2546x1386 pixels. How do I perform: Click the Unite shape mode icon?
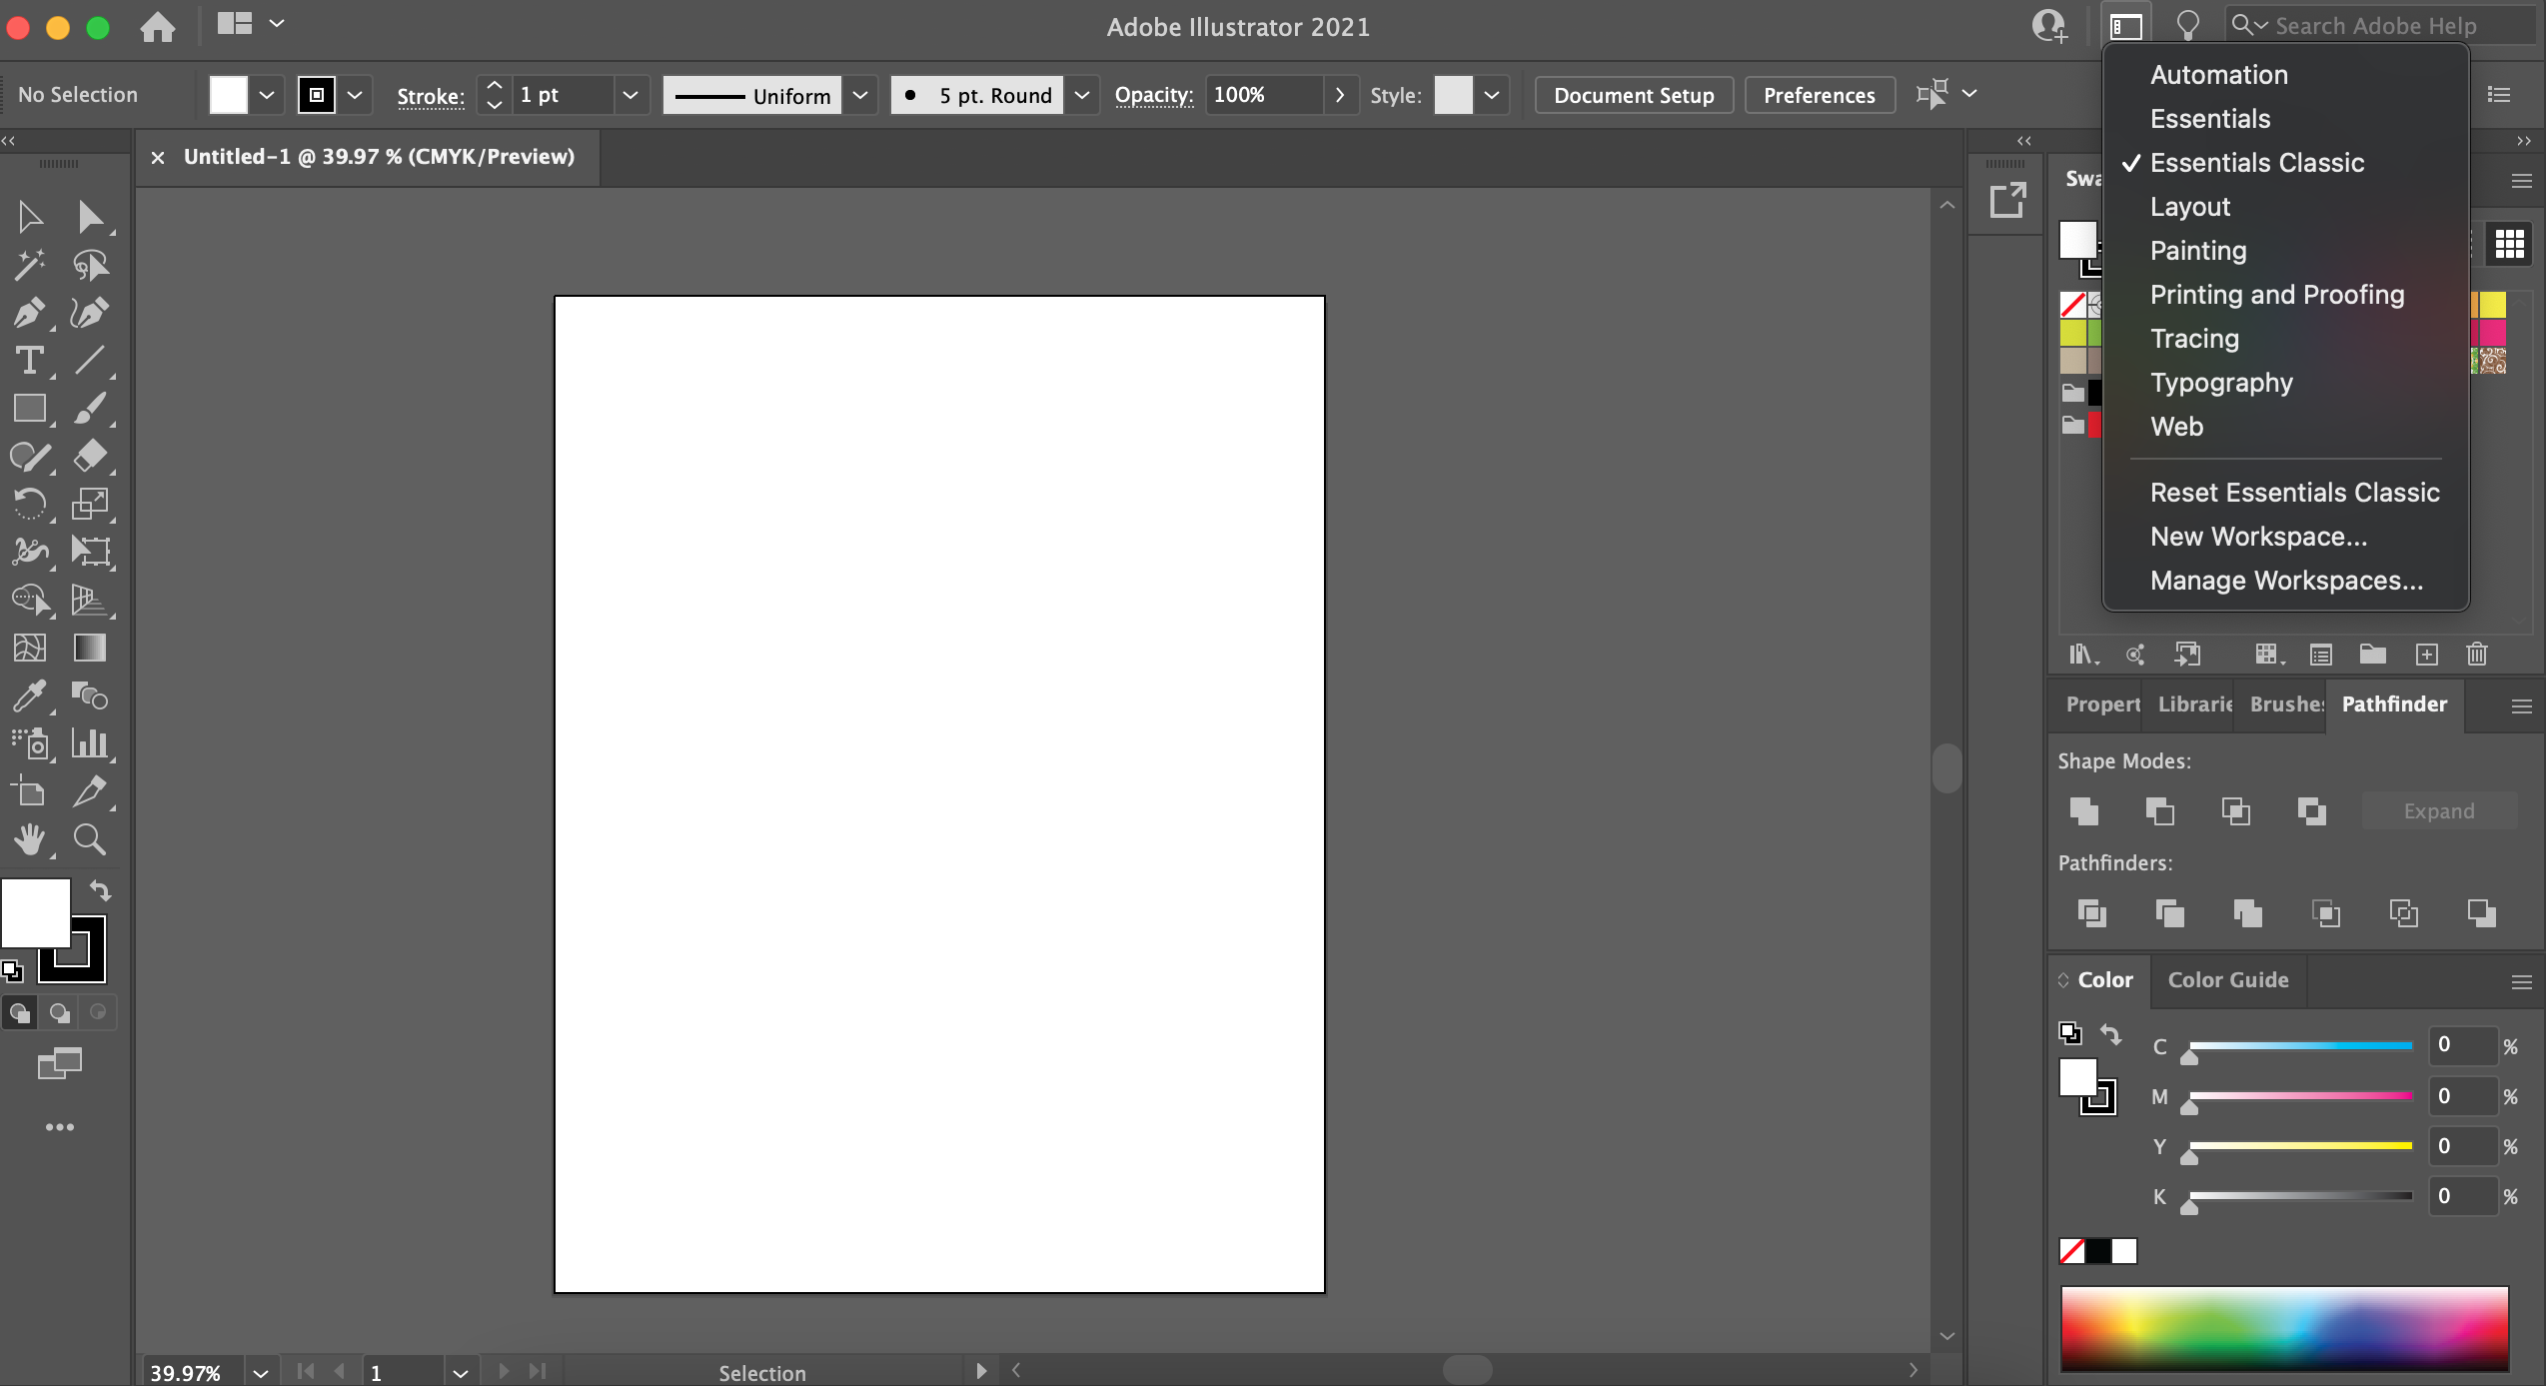(2084, 811)
